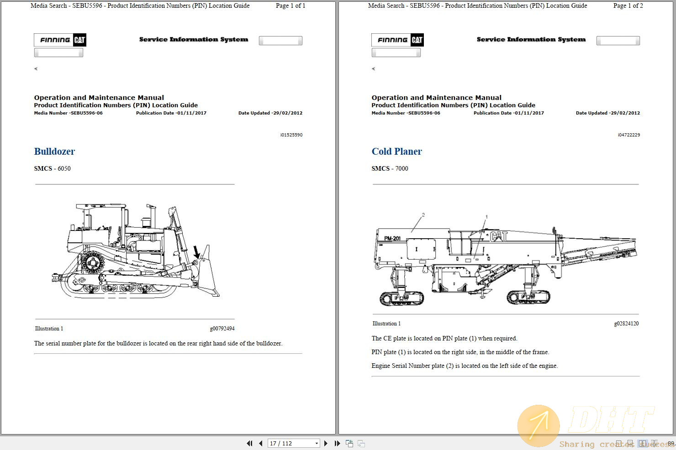The image size is (676, 450).
Task: Click the zoom percentage indicator
Action: [671, 443]
